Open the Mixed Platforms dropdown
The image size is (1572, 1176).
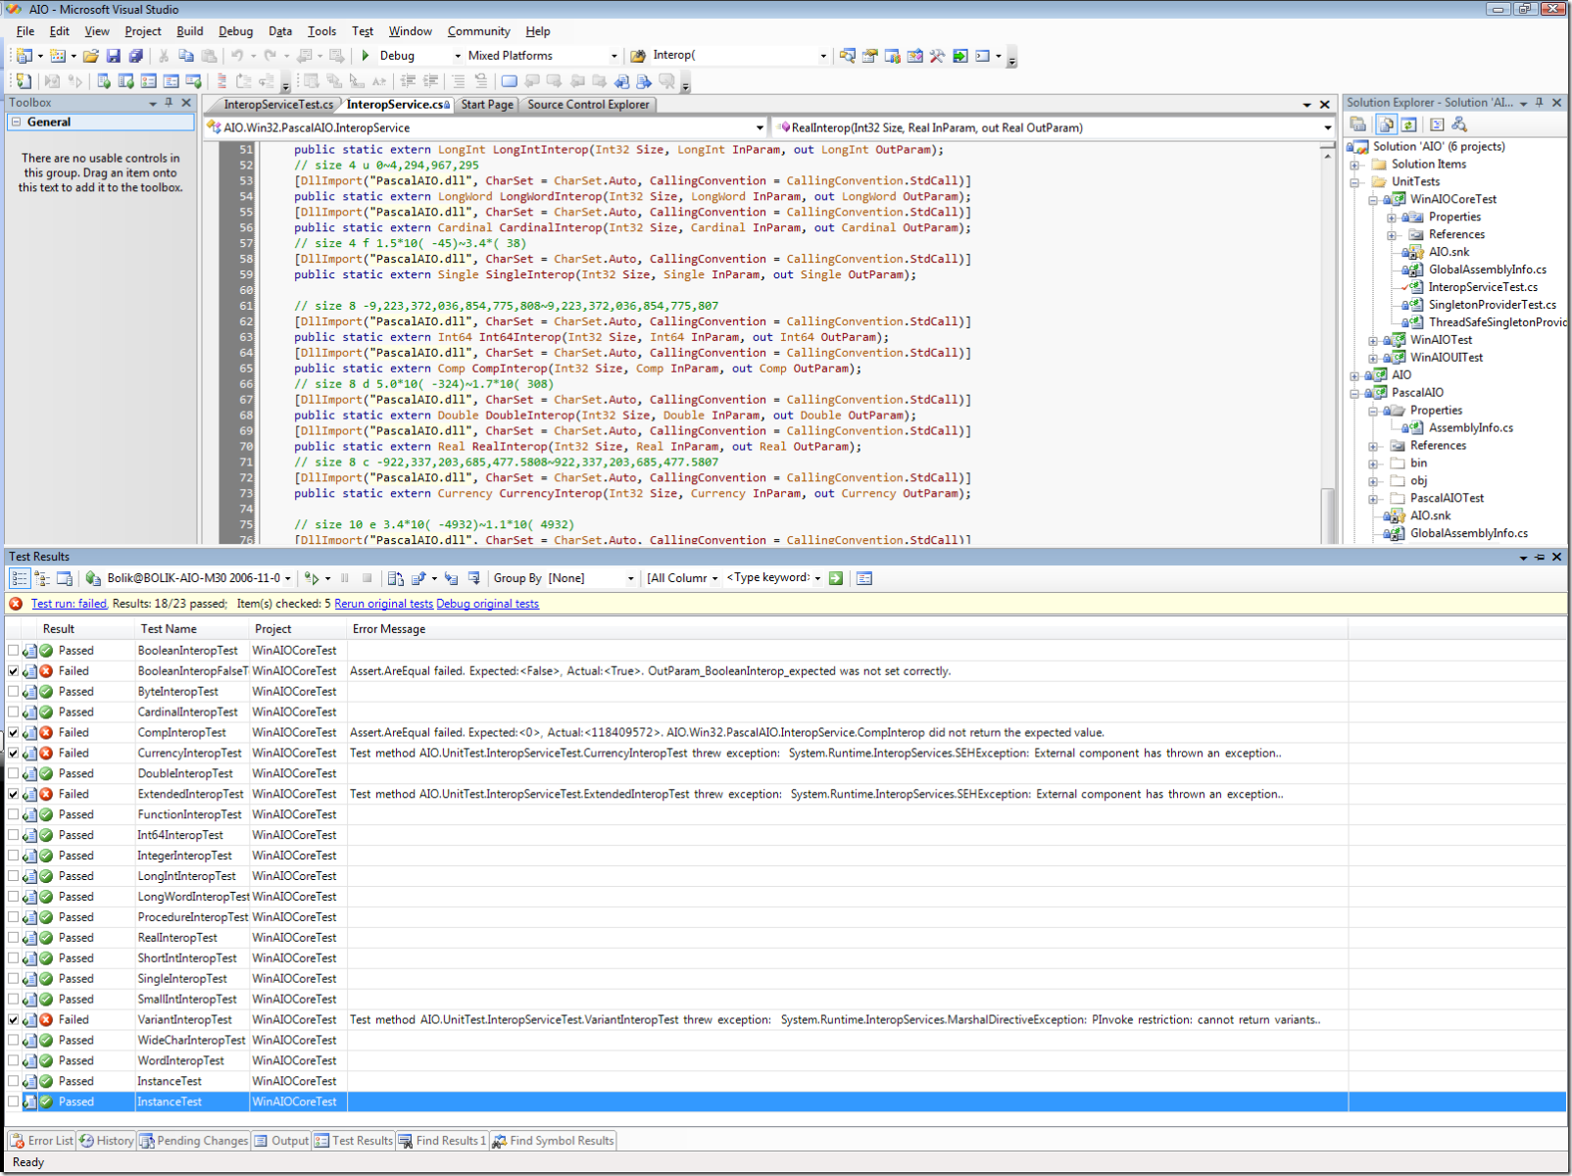[614, 56]
